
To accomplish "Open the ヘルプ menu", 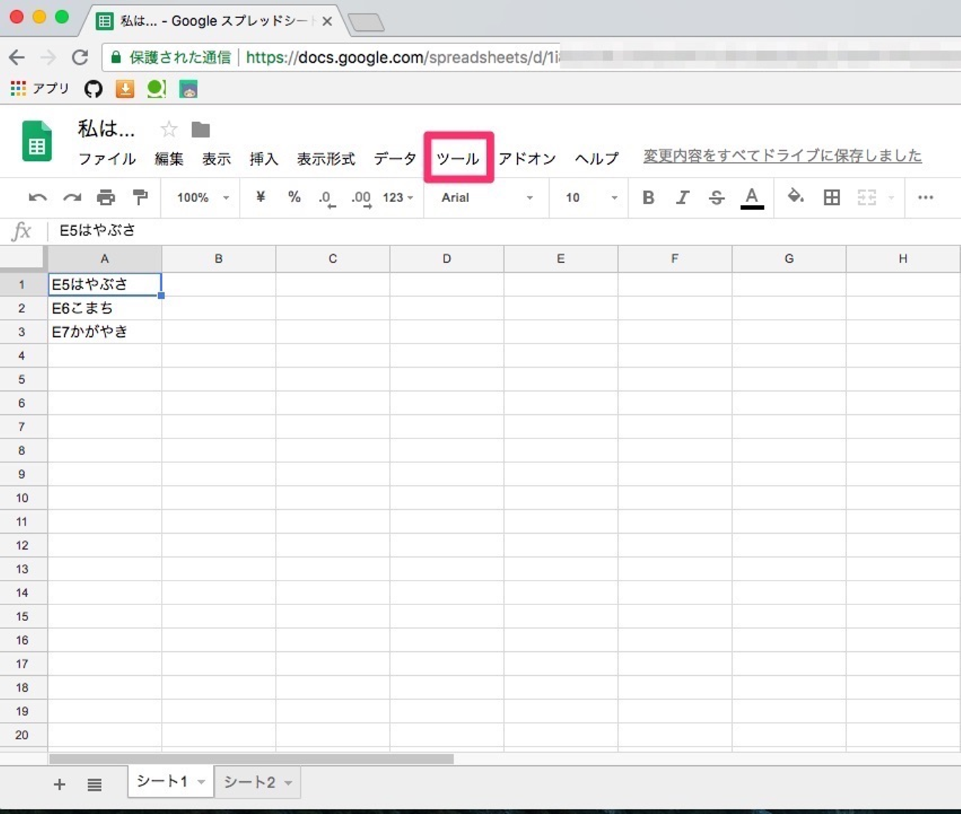I will pyautogui.click(x=597, y=159).
